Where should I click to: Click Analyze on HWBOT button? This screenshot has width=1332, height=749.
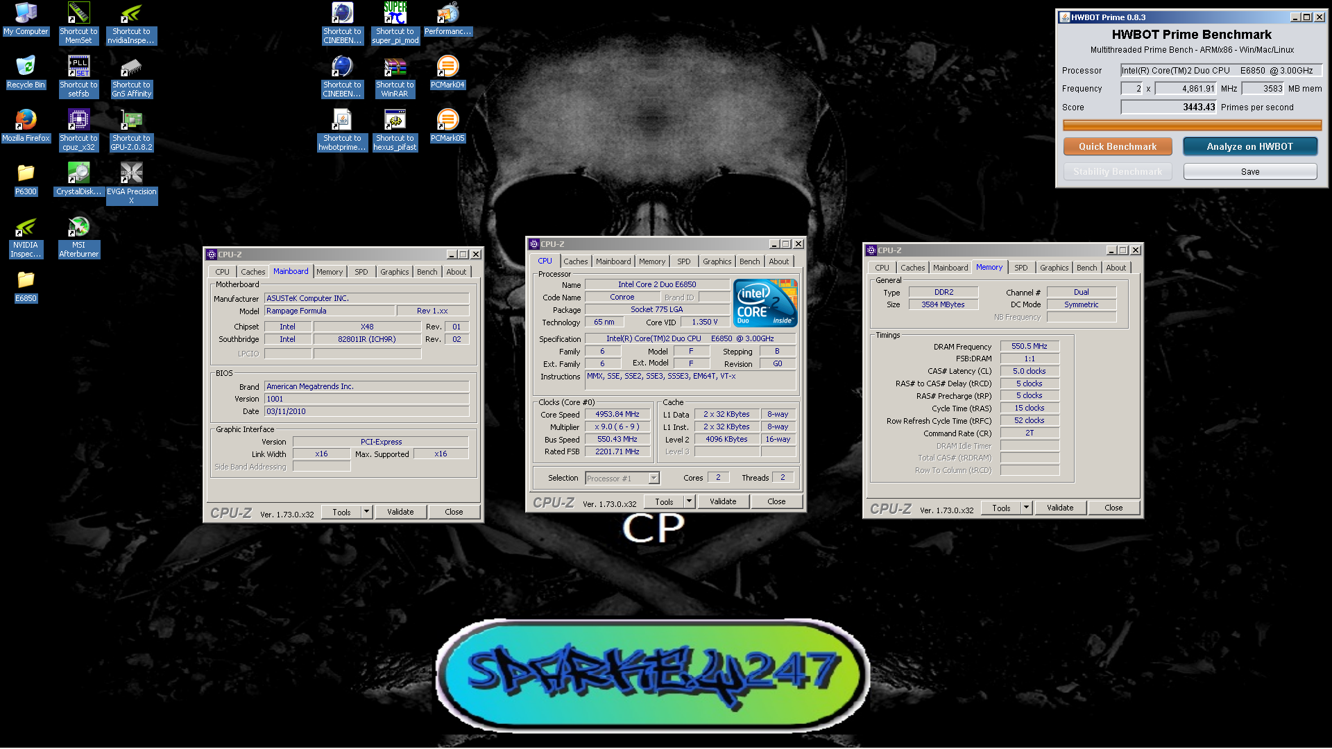coord(1249,146)
